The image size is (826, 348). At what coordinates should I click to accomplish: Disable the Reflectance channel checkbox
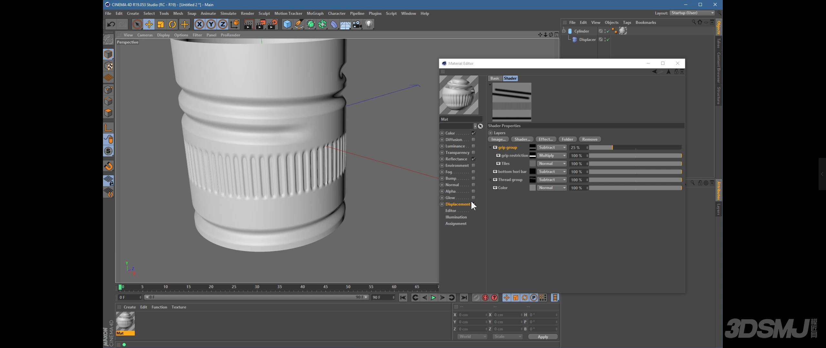[x=473, y=159]
